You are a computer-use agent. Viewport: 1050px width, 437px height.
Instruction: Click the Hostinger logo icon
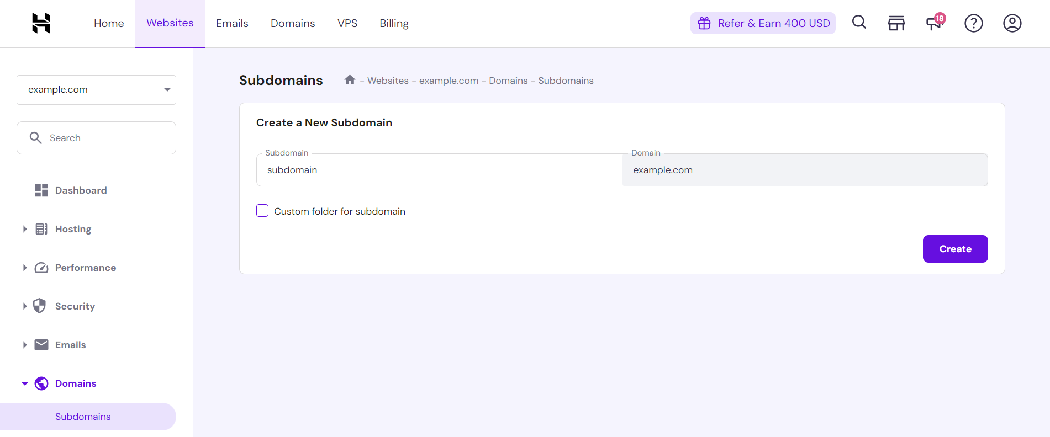click(x=41, y=23)
